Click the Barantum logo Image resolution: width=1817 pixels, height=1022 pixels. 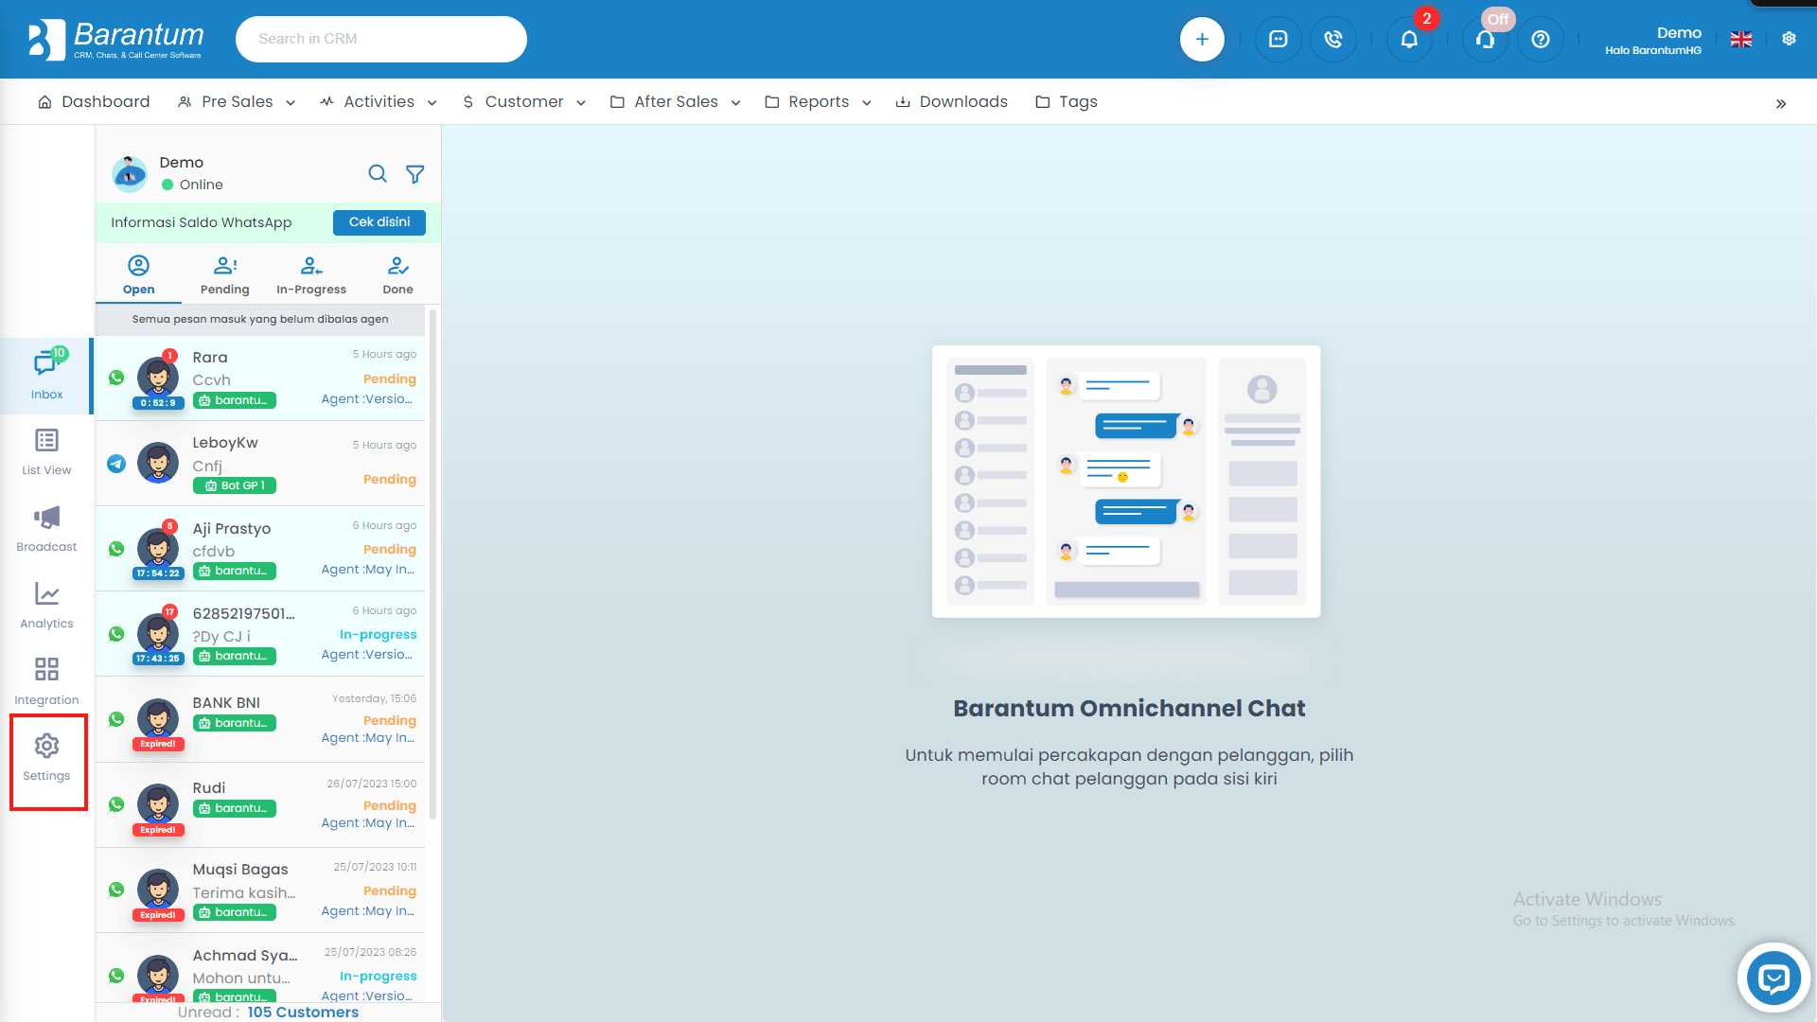coord(115,39)
